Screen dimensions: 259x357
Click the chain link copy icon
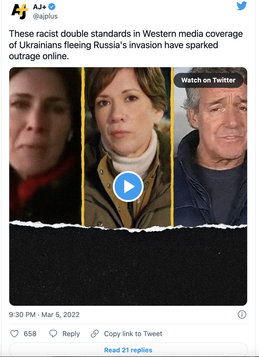(95, 334)
